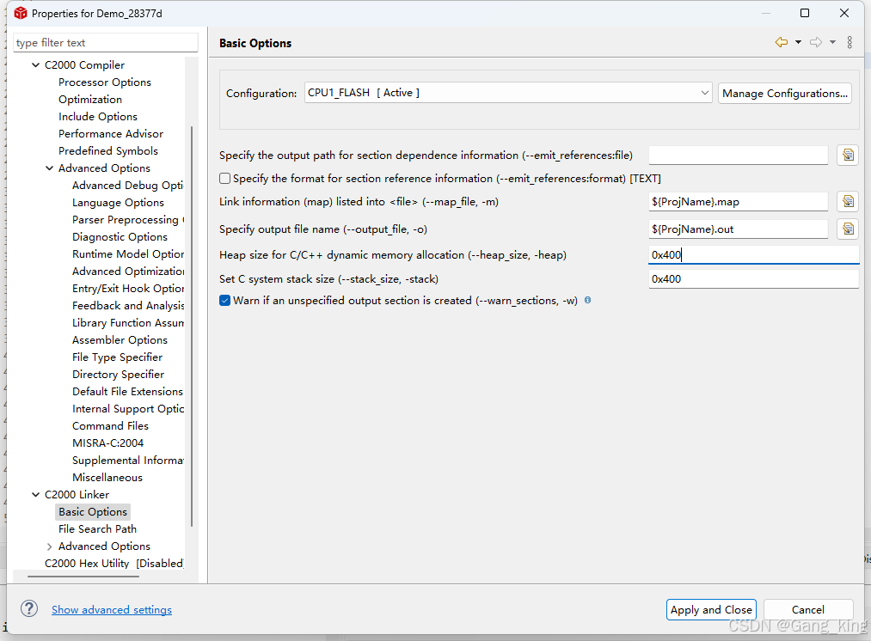Screen dimensions: 871x641
Task: Select File Type Specifier item
Action: pyautogui.click(x=117, y=357)
